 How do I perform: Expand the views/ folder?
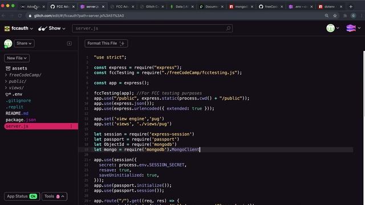(14, 88)
